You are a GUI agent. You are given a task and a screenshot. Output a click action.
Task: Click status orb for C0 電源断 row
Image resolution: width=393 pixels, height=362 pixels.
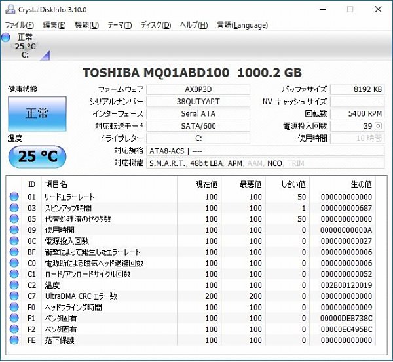[14, 263]
